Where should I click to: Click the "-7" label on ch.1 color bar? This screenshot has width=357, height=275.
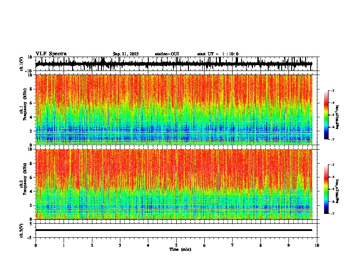coord(332,139)
